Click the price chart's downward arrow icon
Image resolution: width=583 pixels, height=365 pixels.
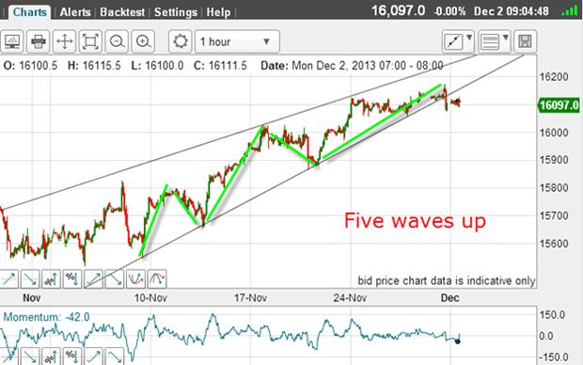(30, 278)
